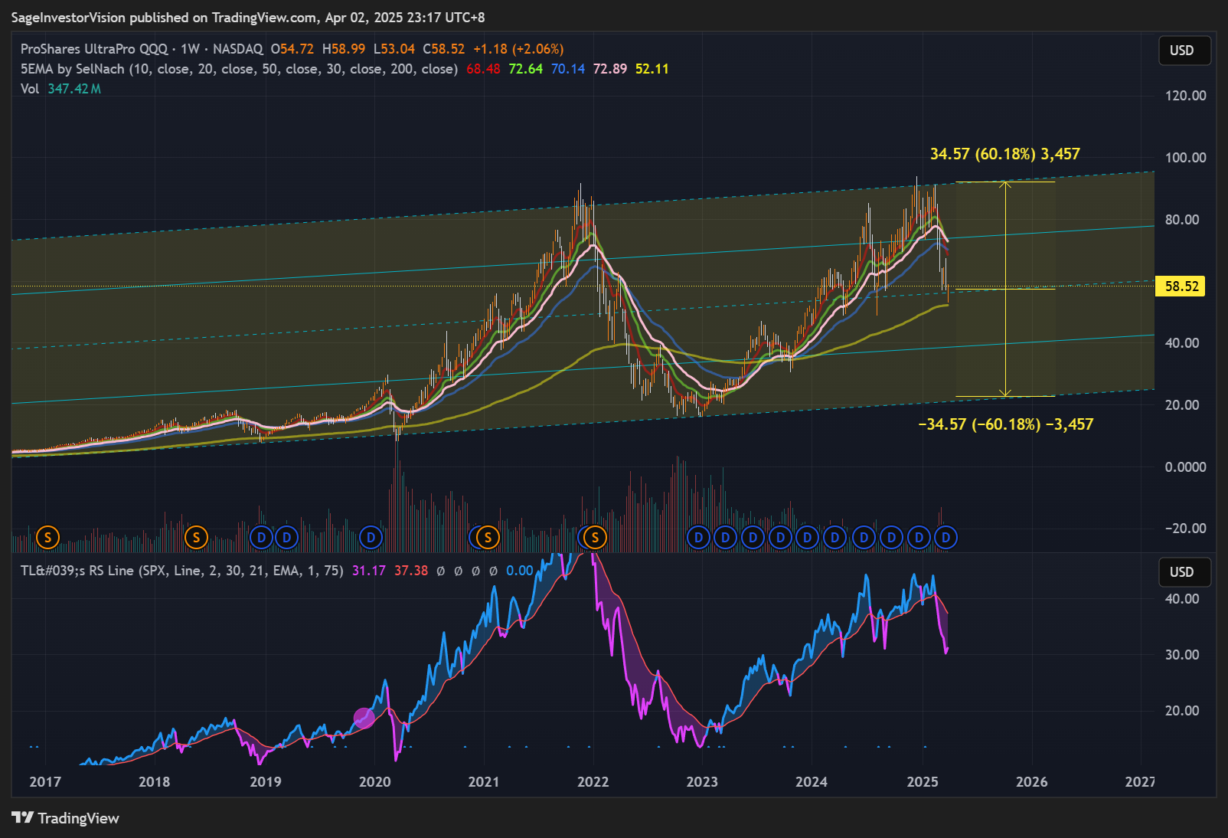Click the 0.0000 price axis label
Image resolution: width=1228 pixels, height=838 pixels.
point(1186,467)
